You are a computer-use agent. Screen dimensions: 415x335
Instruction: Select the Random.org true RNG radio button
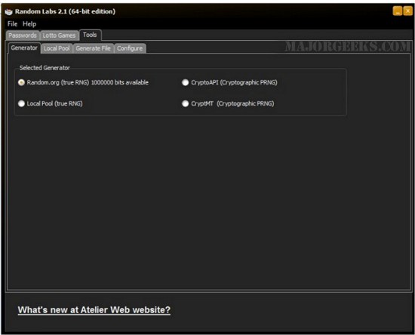click(21, 82)
